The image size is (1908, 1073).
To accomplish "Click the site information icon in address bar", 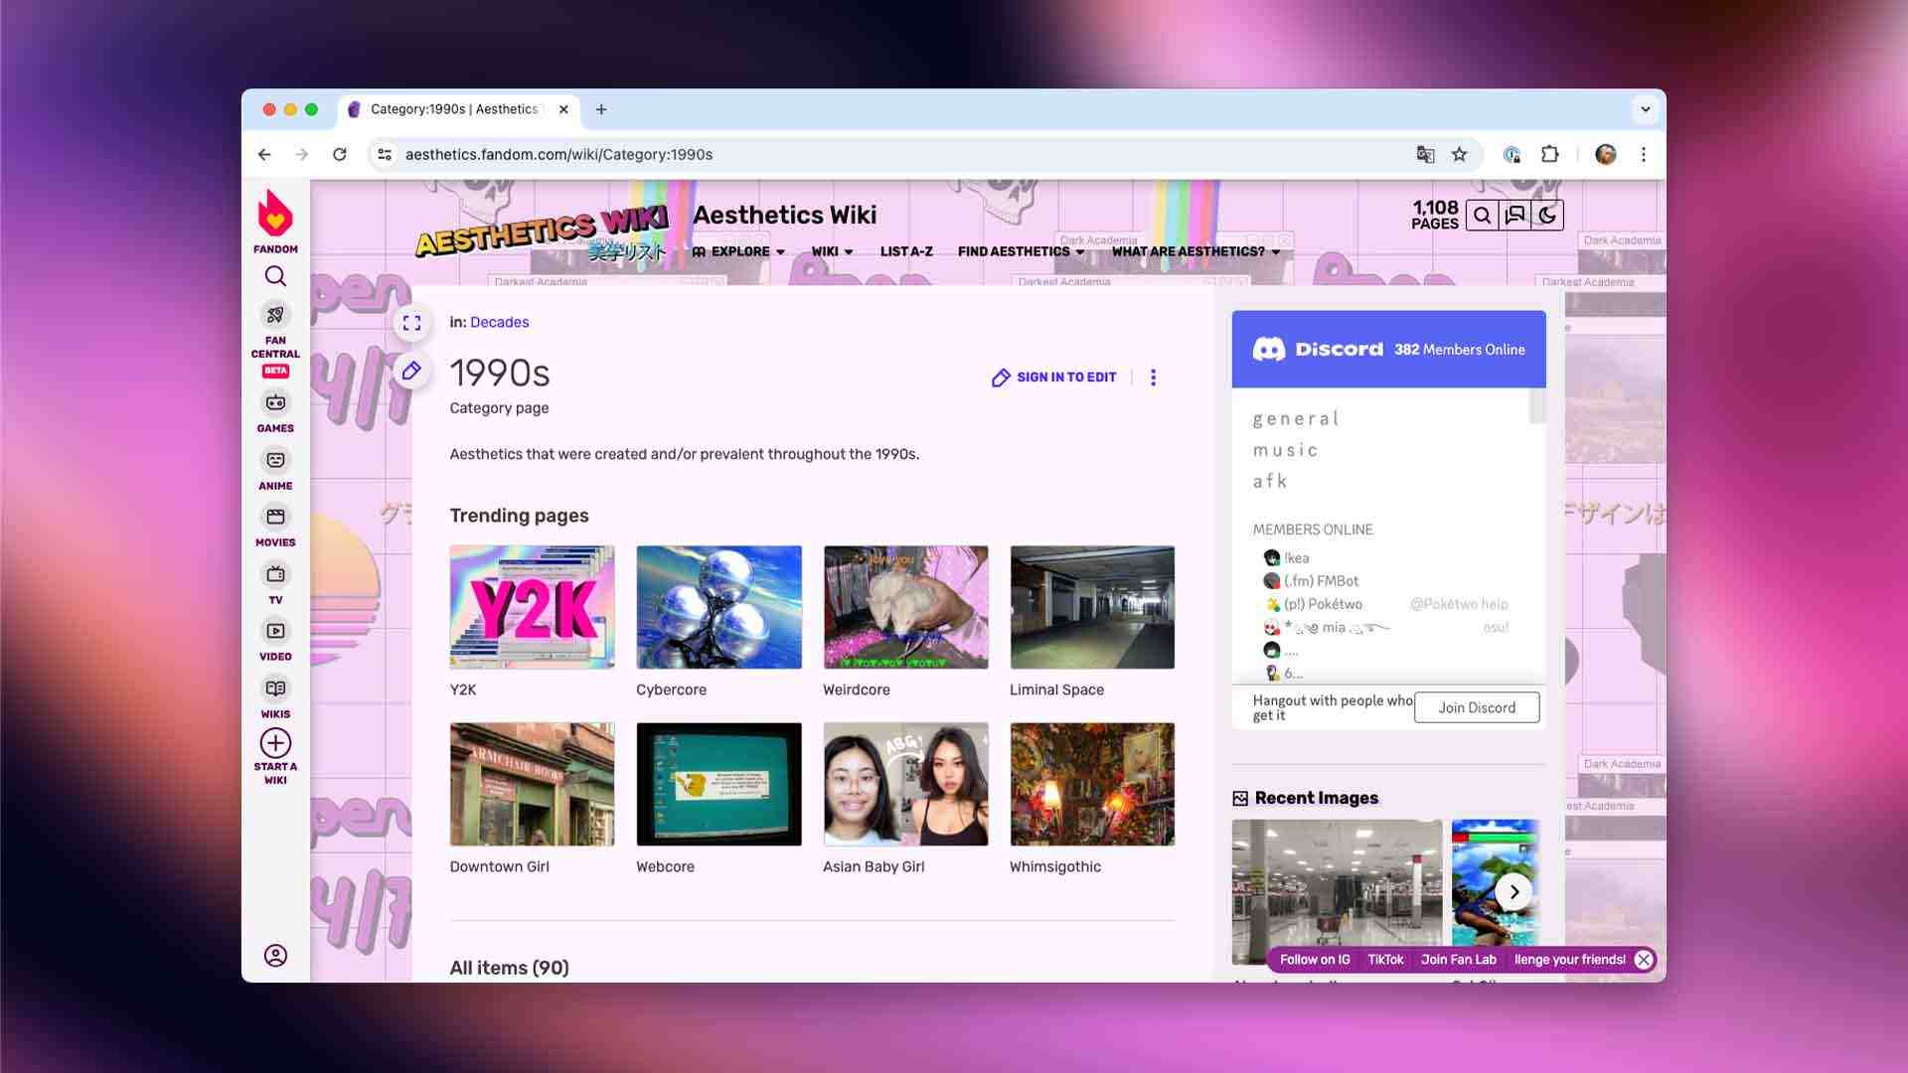I will (385, 154).
